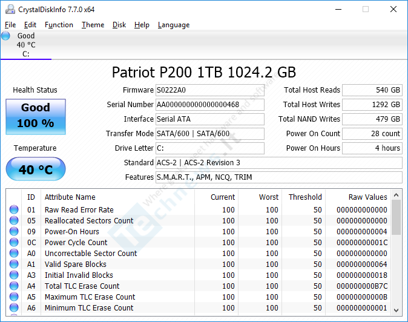Click the Serial Number field
The image size is (408, 322).
[209, 105]
